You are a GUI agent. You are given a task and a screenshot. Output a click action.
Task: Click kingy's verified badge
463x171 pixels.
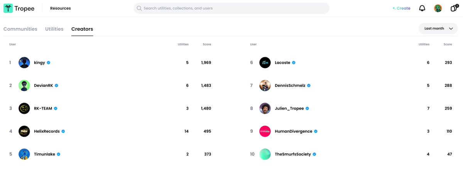click(49, 63)
